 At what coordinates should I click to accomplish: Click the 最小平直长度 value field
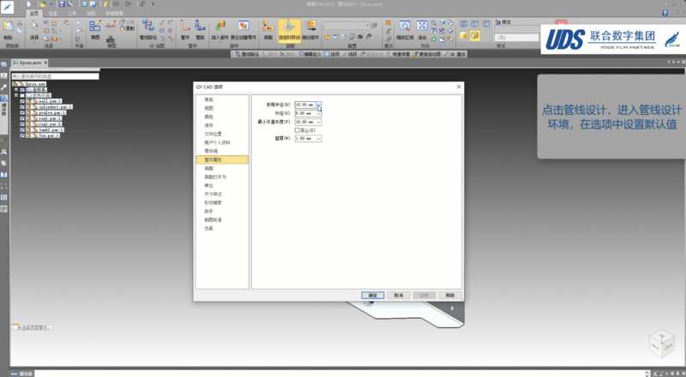click(304, 122)
